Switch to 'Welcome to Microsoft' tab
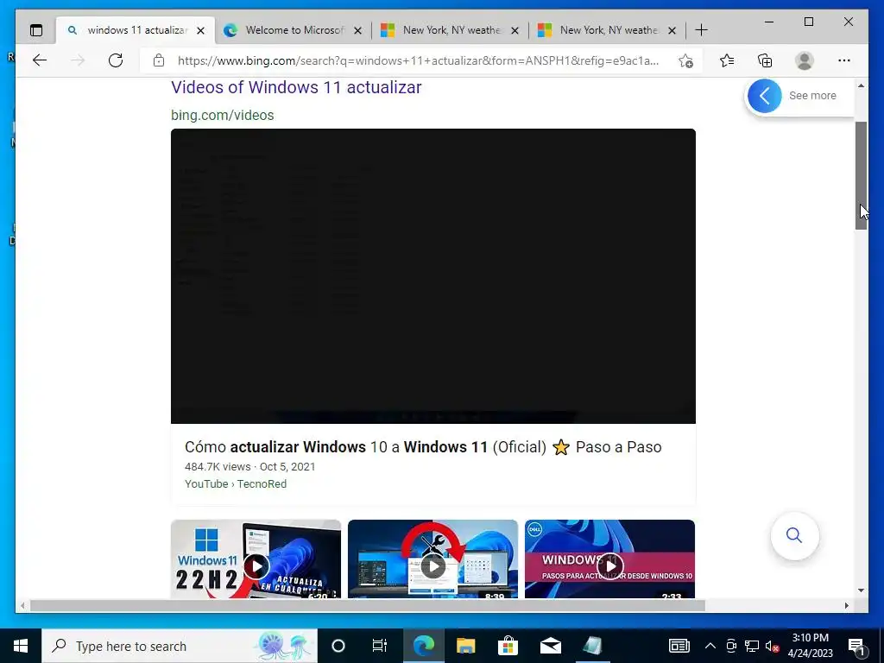Image resolution: width=884 pixels, height=663 pixels. coord(294,30)
